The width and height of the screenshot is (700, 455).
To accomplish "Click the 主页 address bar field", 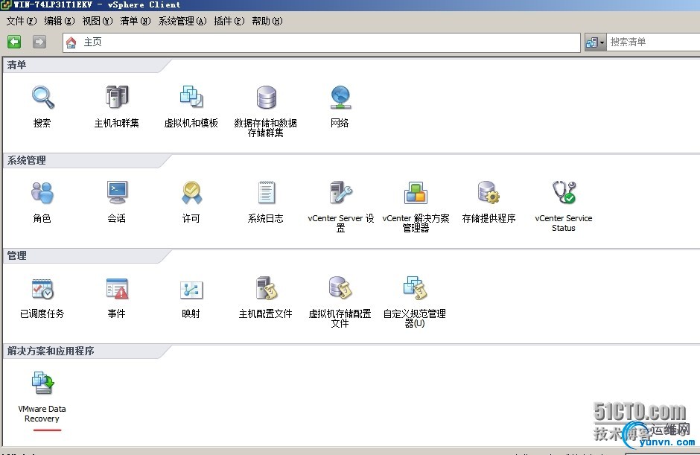I will tap(322, 42).
